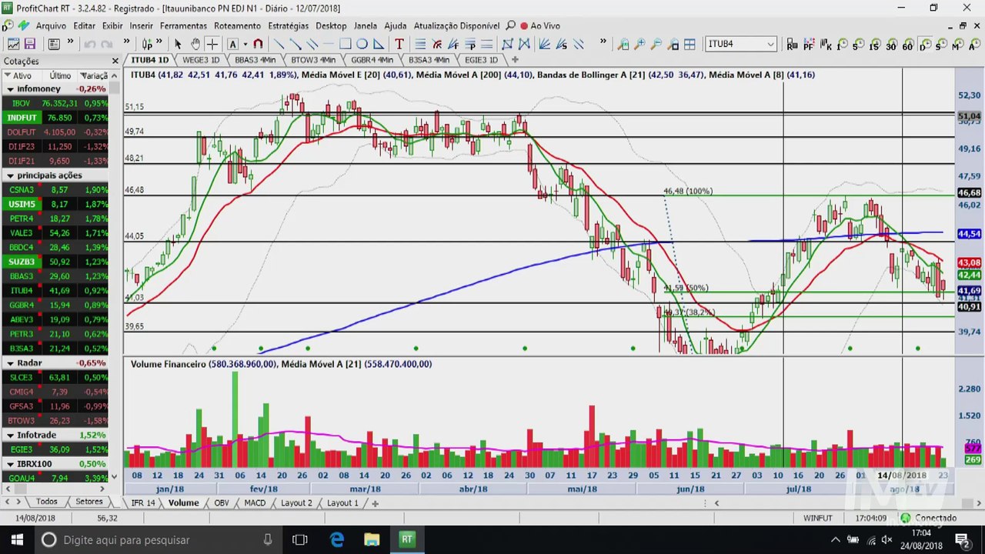This screenshot has height=554, width=985.
Task: Select the crosshair cursor tool
Action: tap(212, 44)
